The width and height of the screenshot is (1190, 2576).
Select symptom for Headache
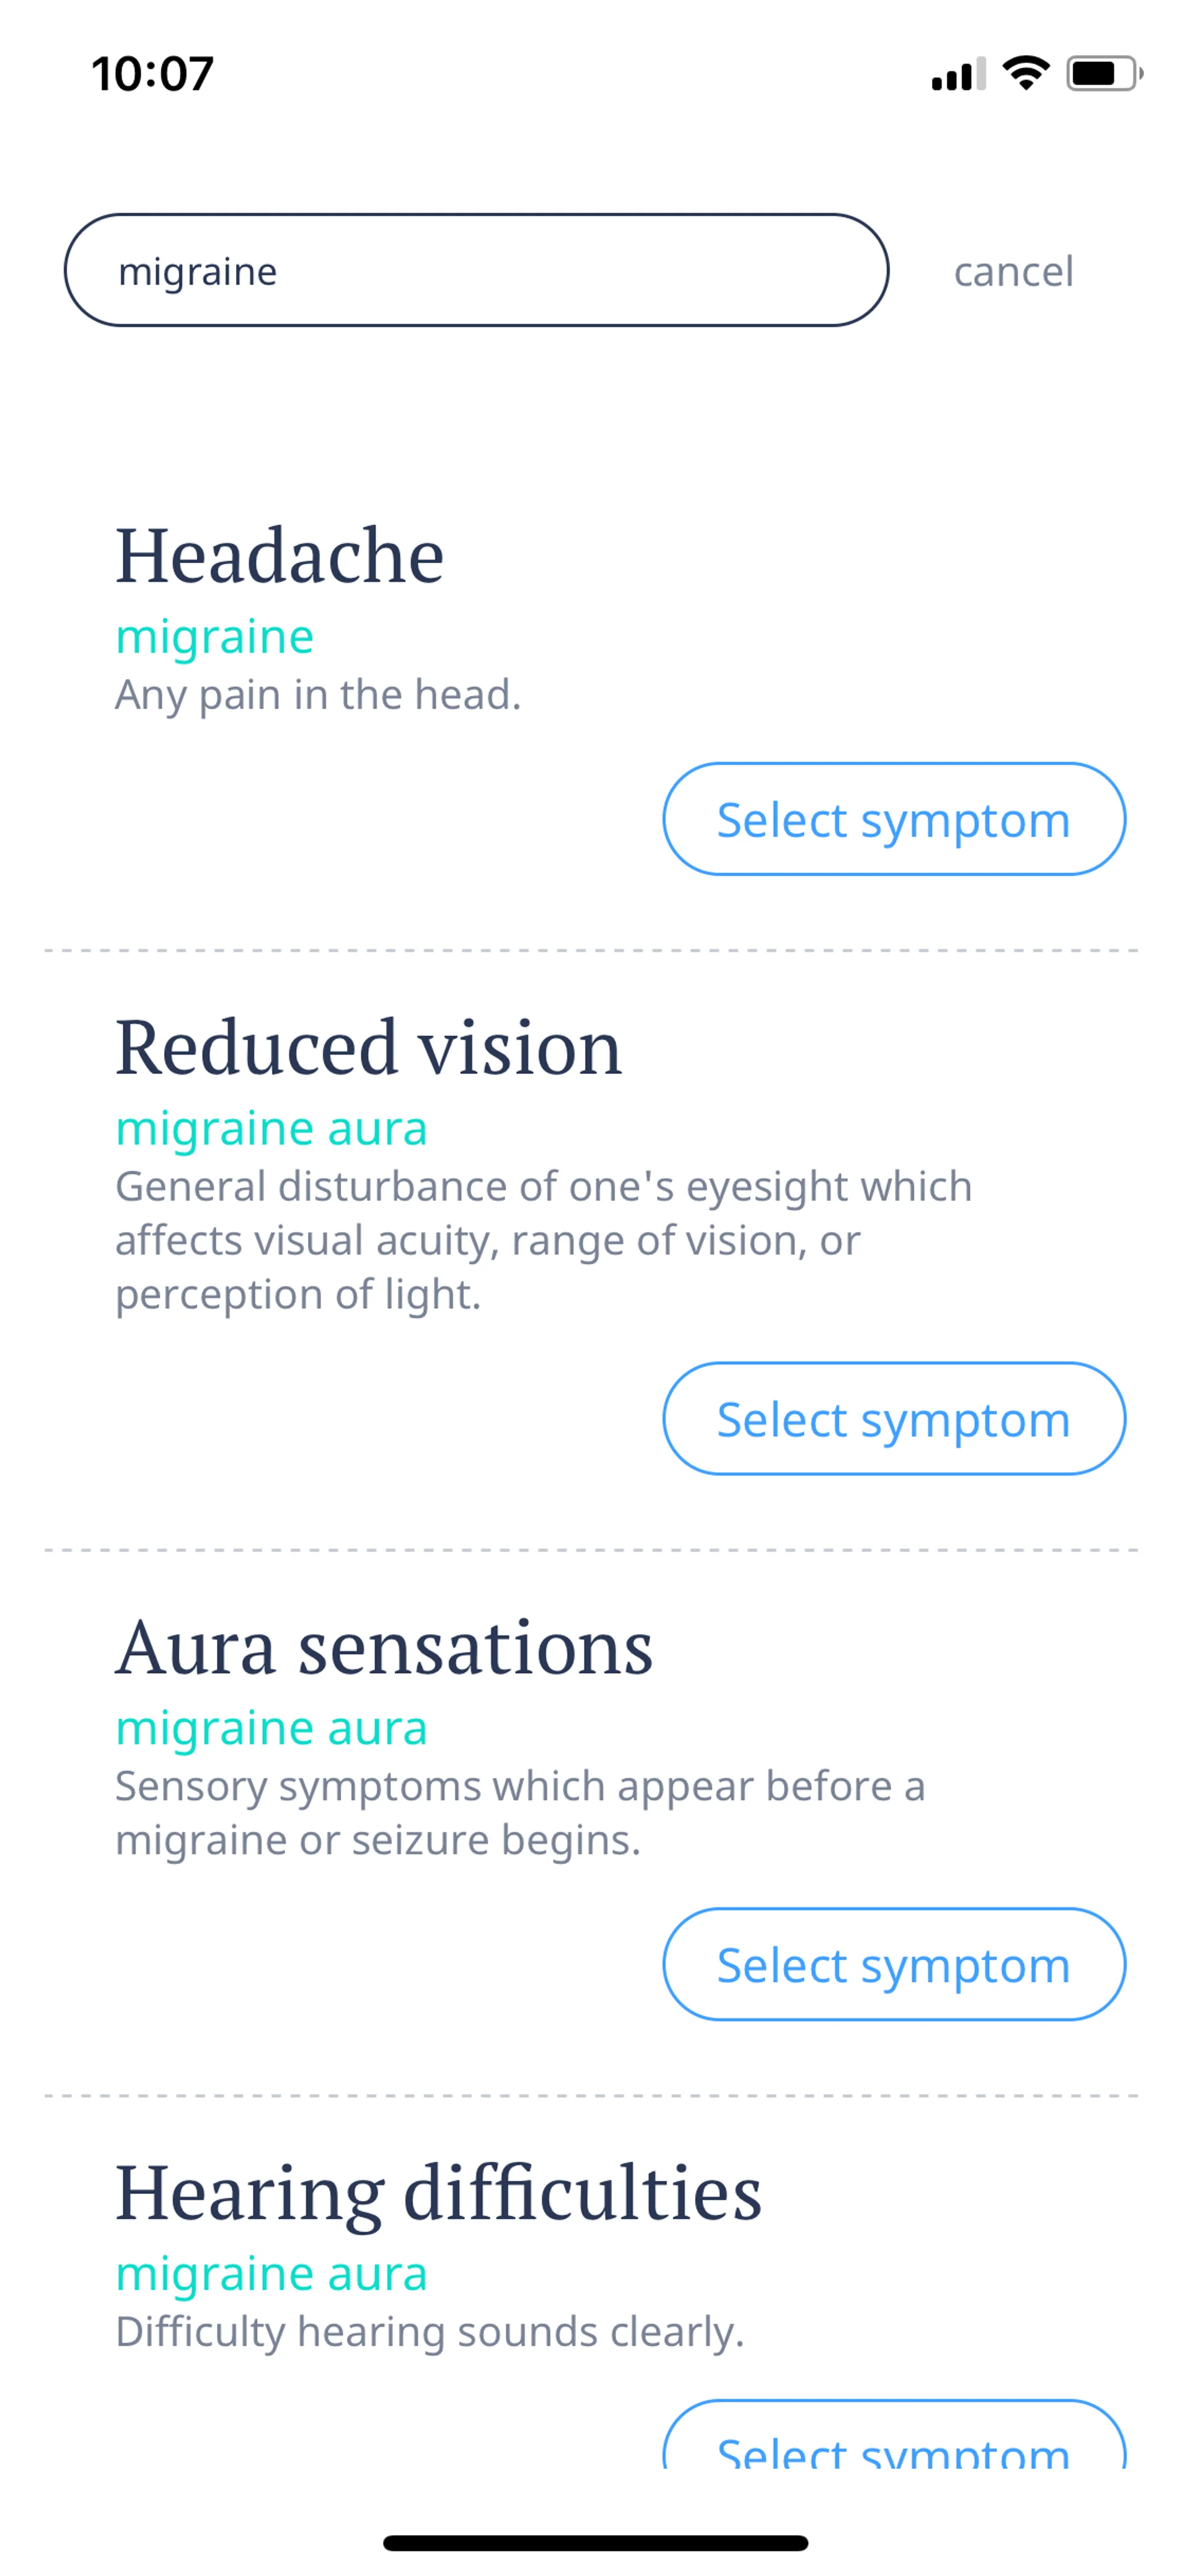pos(894,819)
